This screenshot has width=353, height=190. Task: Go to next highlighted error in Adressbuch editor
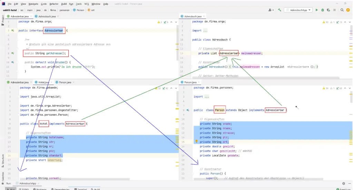click(x=350, y=22)
